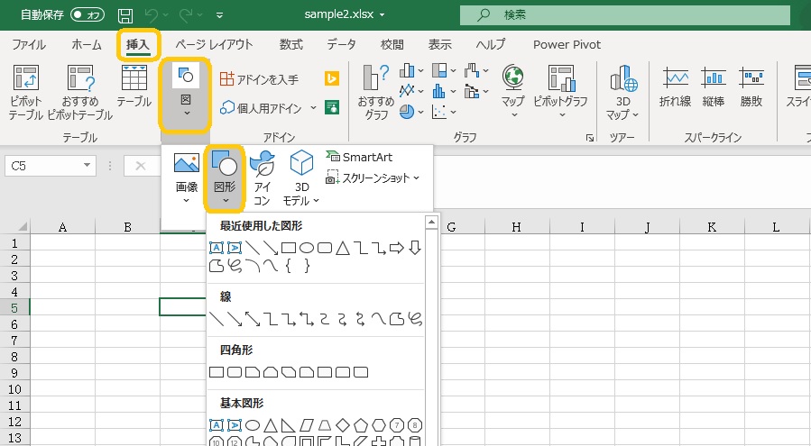811x446 pixels.
Task: Open the ページ レイアウト tab
Action: coord(214,44)
